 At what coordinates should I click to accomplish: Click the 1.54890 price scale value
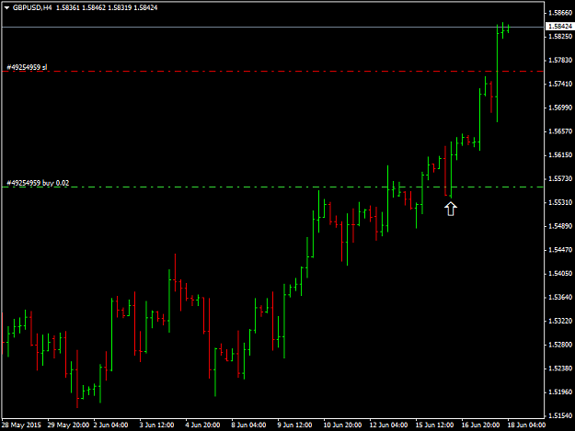pyautogui.click(x=560, y=226)
